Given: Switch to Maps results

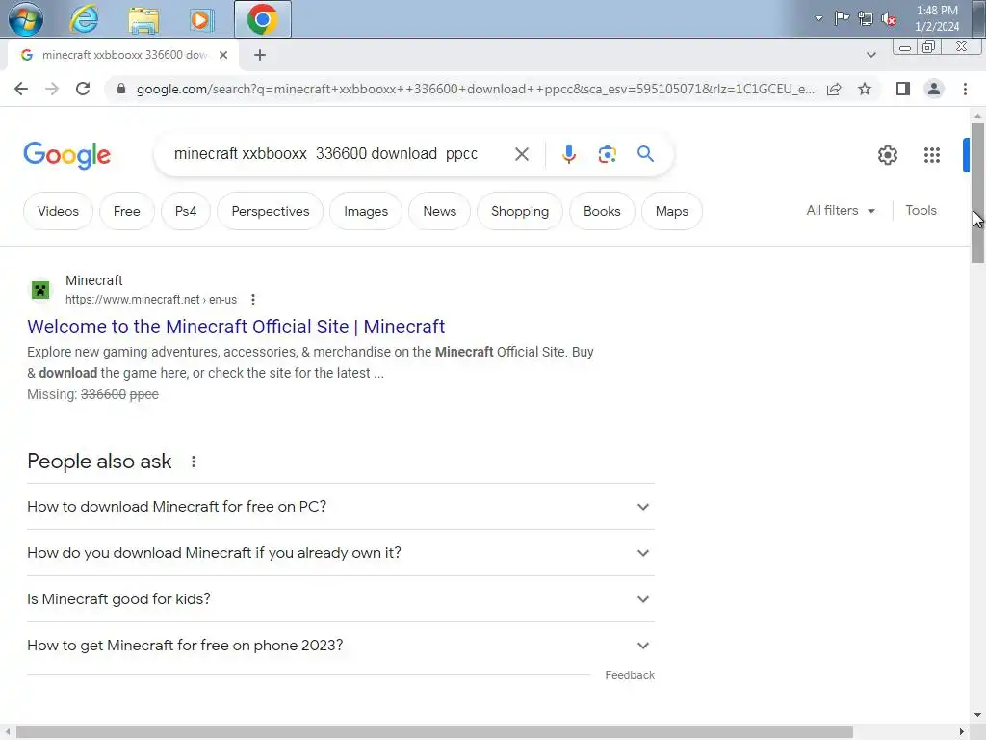Looking at the screenshot, I should pos(671,211).
